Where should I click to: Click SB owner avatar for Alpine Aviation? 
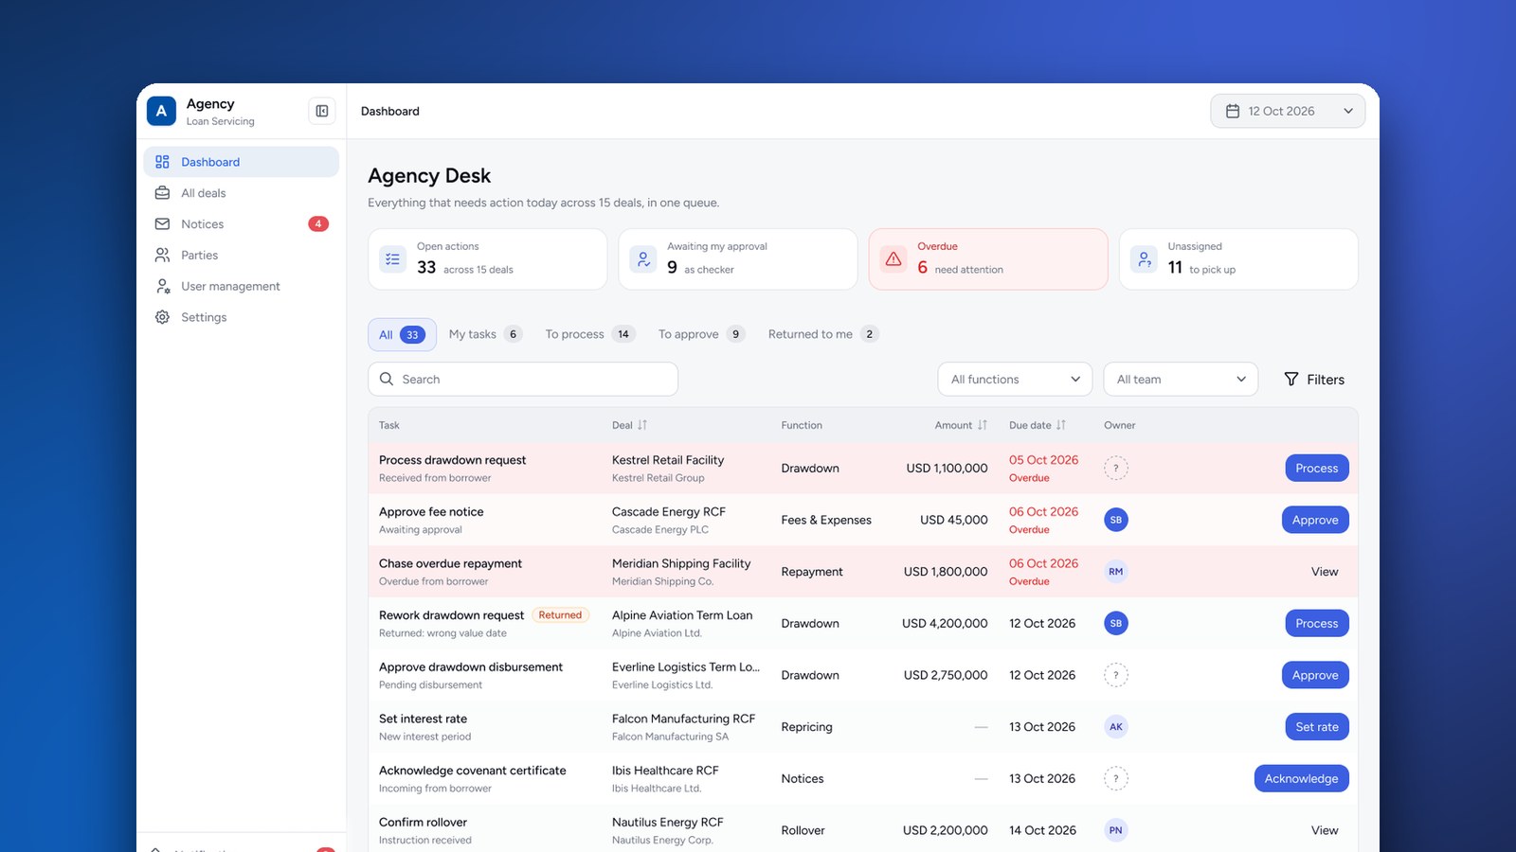[x=1116, y=623]
